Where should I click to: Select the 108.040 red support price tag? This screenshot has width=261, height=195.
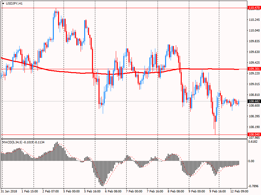click(254, 134)
